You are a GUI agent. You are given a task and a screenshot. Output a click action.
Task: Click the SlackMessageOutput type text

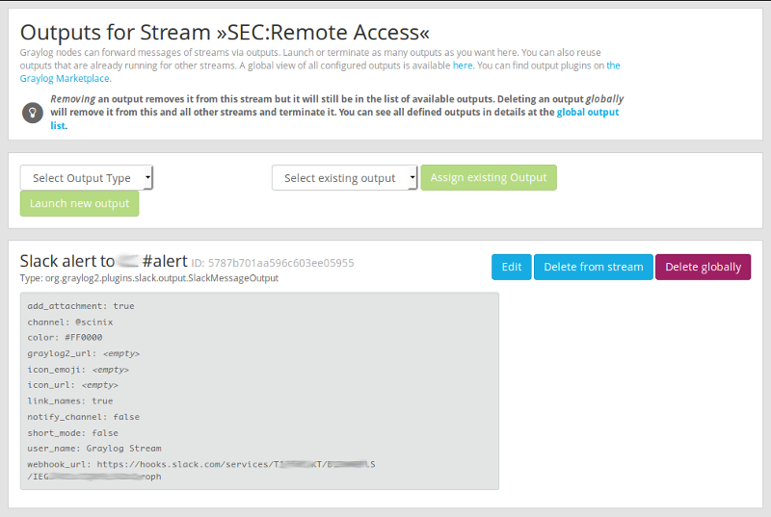[149, 278]
